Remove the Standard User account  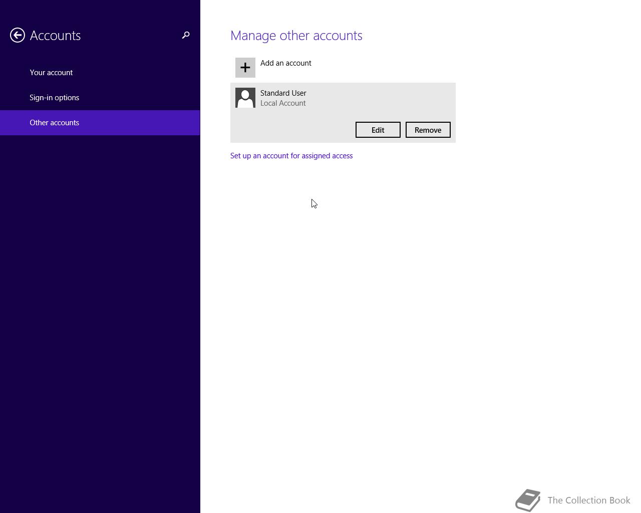pyautogui.click(x=428, y=130)
